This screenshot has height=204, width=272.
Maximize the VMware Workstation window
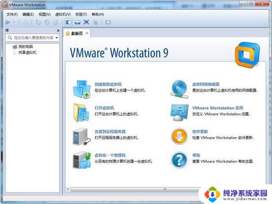(251, 4)
